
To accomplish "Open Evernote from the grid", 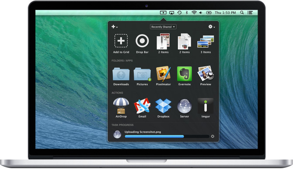I will click(185, 74).
